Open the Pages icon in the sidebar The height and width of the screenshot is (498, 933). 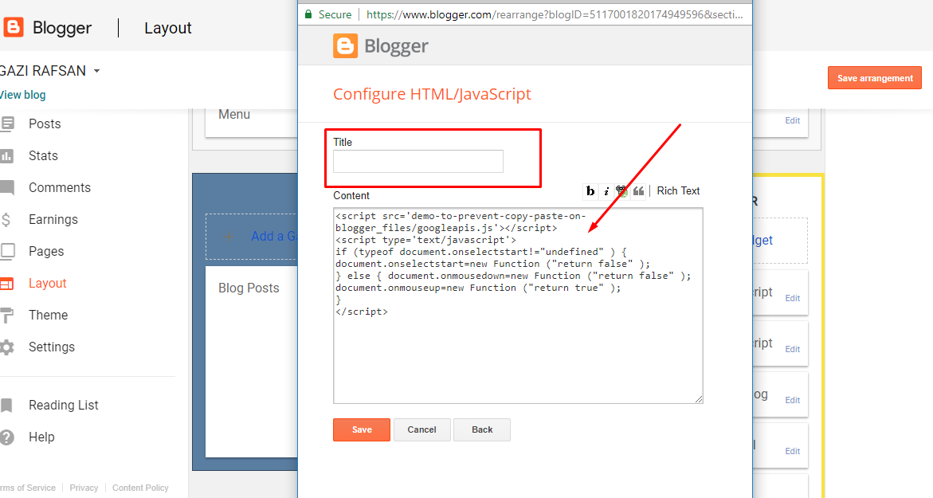[7, 251]
